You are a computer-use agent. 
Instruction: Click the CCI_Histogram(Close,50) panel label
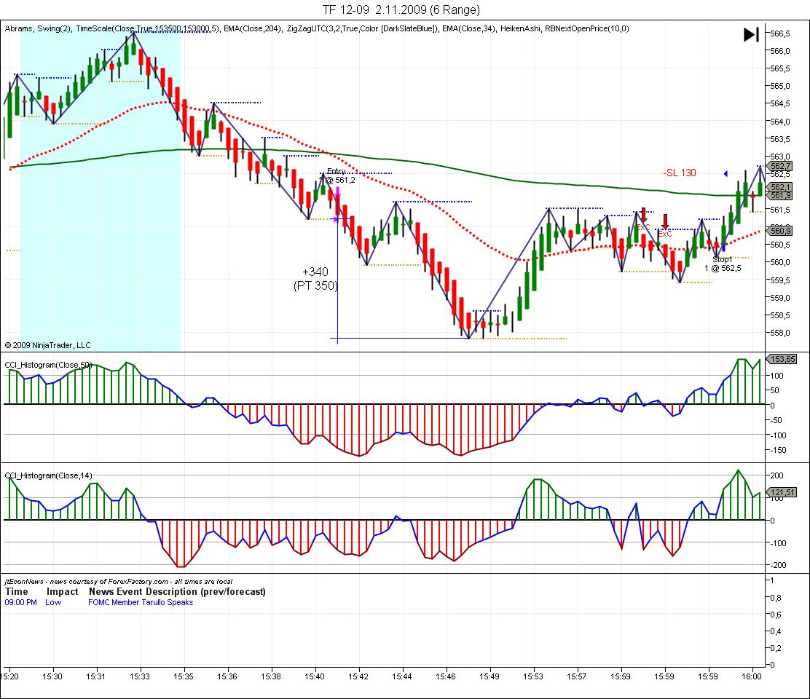coord(49,364)
